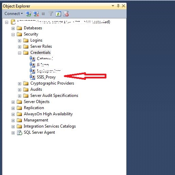Collapse the Credentials node
The width and height of the screenshot is (175, 175).
19,53
